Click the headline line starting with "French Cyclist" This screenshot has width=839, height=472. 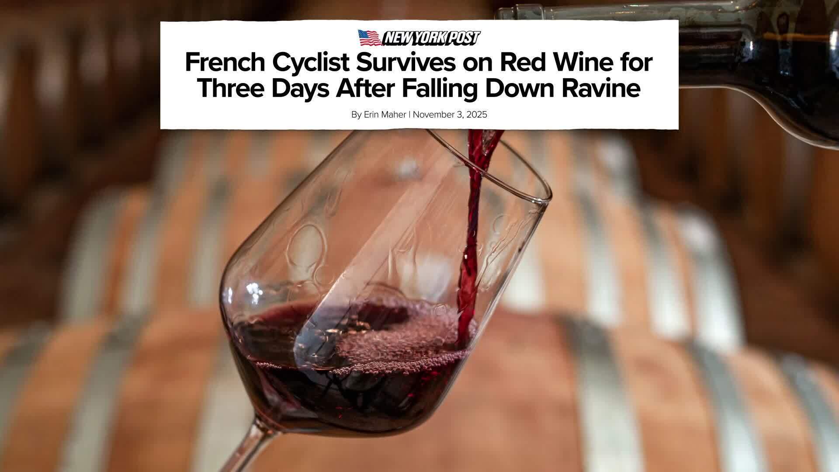point(419,62)
